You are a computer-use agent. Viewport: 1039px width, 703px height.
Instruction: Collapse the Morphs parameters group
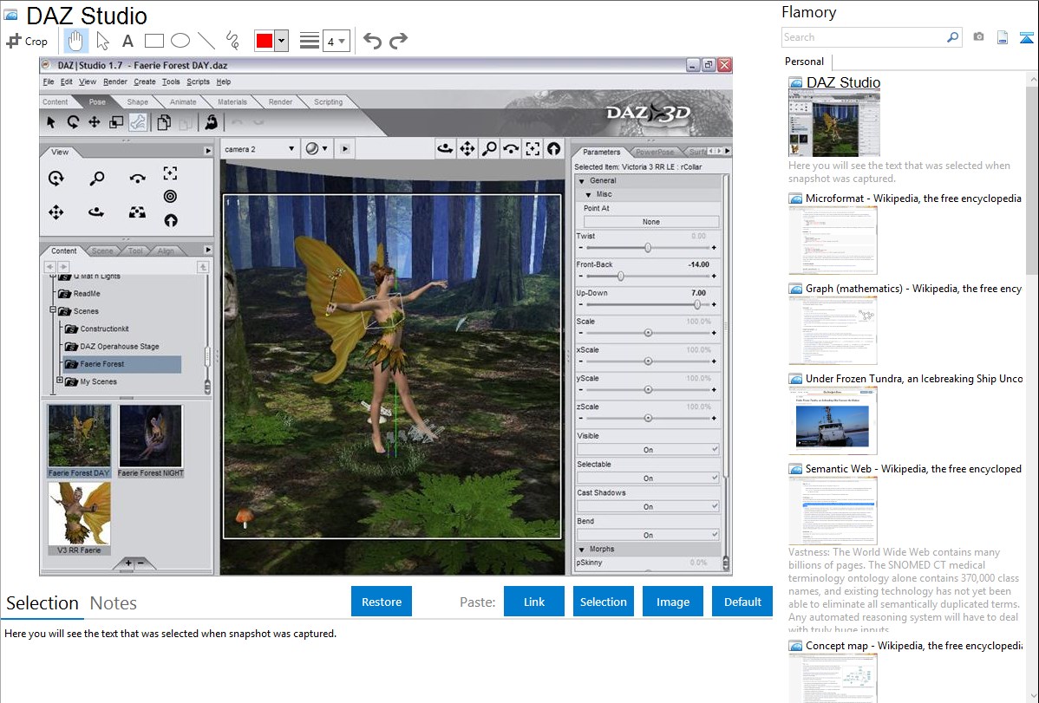point(582,550)
